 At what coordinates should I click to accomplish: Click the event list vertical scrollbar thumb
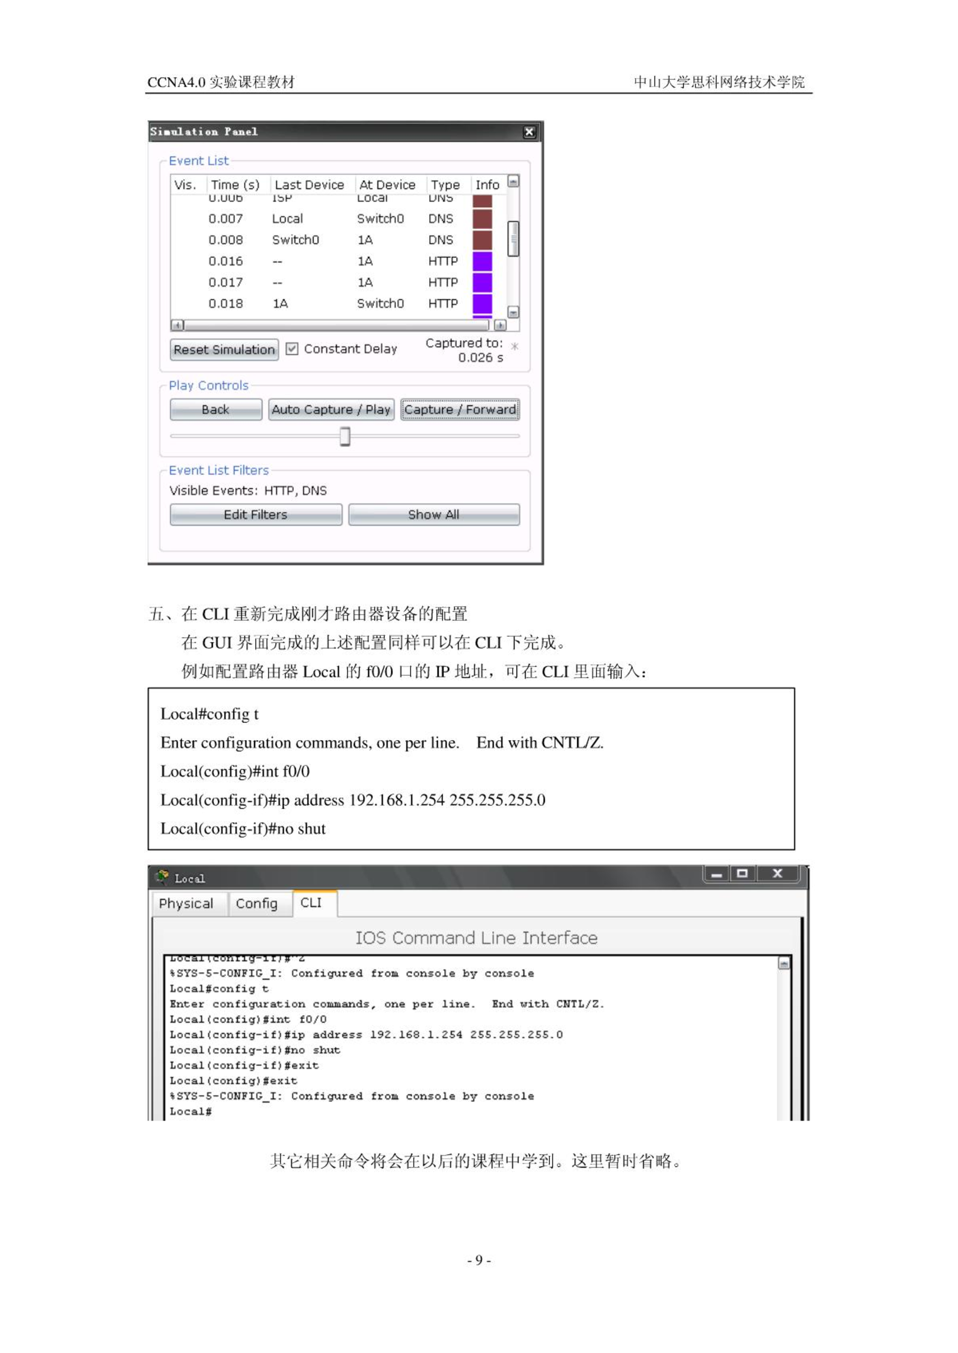pyautogui.click(x=513, y=239)
